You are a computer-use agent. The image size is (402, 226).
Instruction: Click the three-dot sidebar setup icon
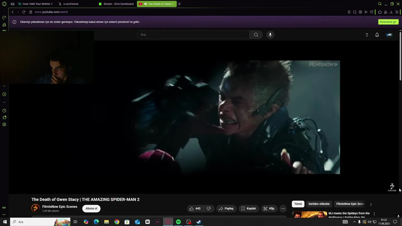(x=4, y=215)
